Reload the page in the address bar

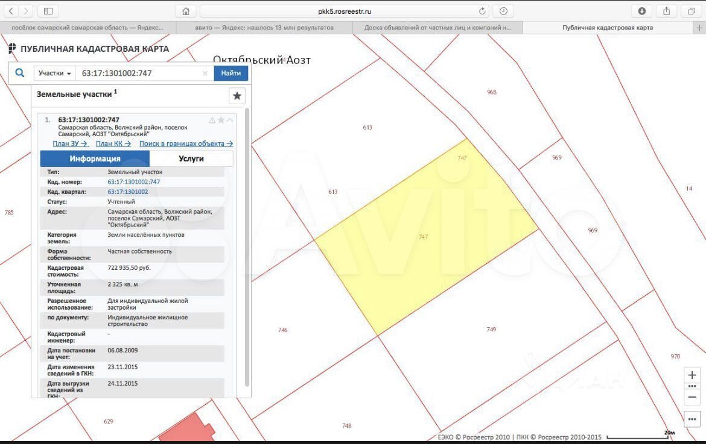pyautogui.click(x=482, y=11)
